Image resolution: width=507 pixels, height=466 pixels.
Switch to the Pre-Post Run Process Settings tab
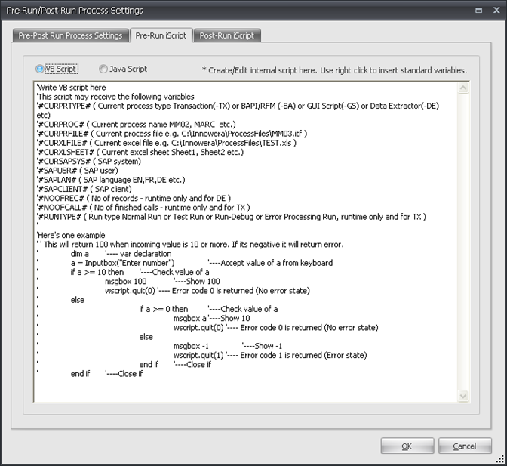tap(71, 35)
